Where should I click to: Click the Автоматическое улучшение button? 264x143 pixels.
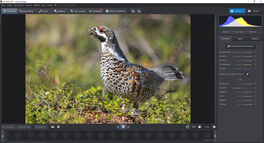(x=240, y=46)
